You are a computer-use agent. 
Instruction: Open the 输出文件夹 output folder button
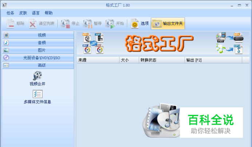(x=168, y=24)
